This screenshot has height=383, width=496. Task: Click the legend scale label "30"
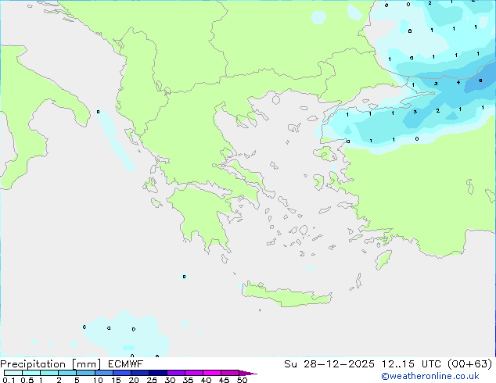point(170,380)
